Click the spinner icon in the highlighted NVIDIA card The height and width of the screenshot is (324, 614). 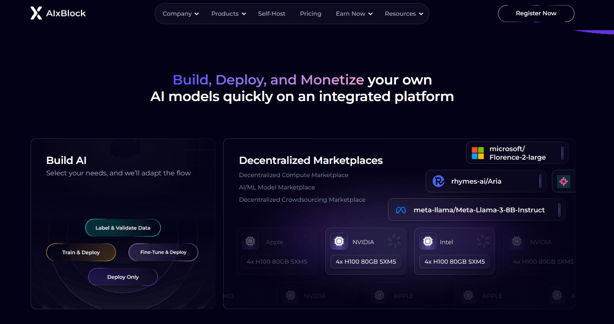[394, 242]
